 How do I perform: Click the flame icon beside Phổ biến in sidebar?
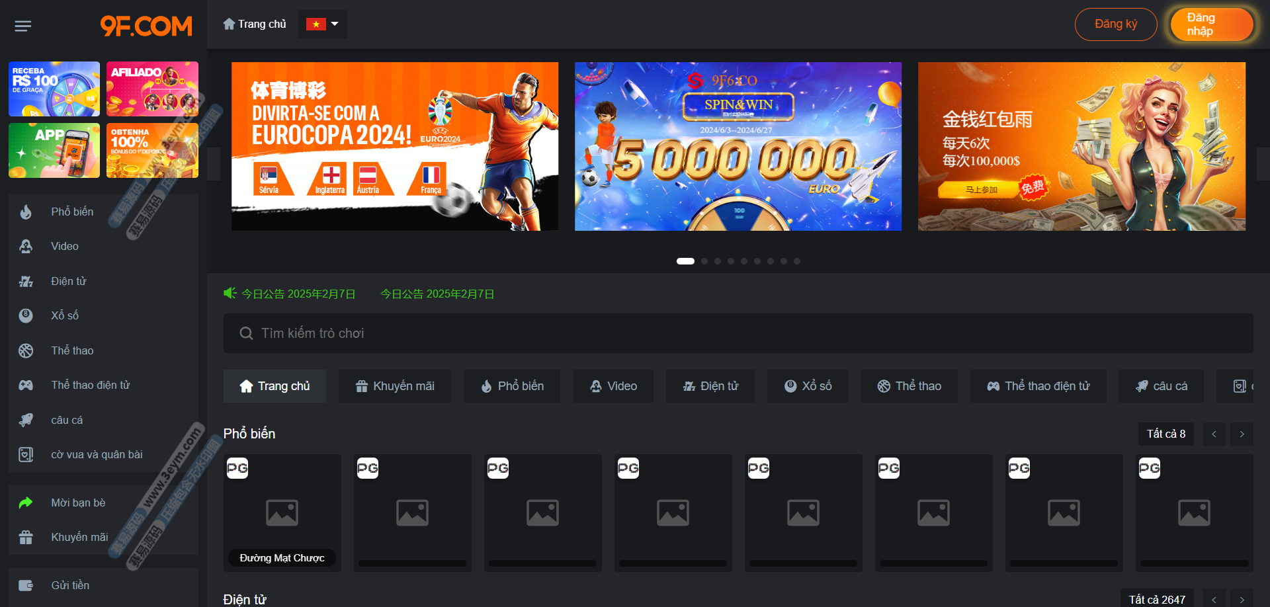(26, 212)
